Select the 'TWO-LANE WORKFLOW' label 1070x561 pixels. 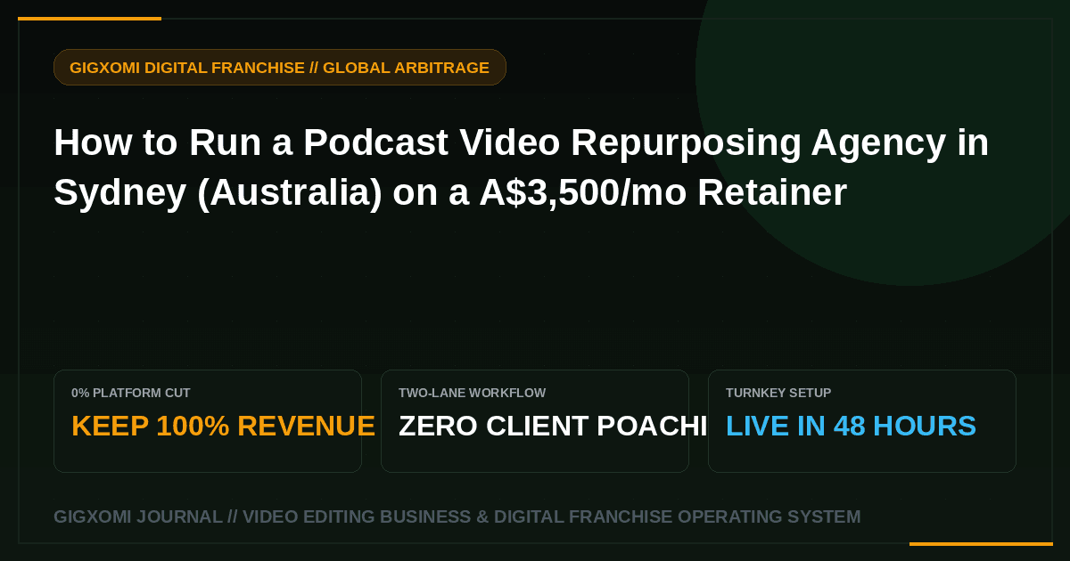click(x=472, y=393)
